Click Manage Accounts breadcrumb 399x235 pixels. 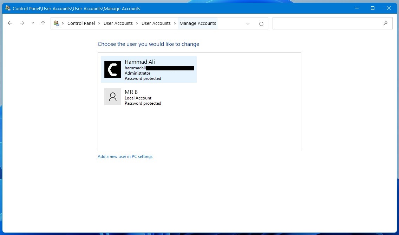[x=198, y=23]
